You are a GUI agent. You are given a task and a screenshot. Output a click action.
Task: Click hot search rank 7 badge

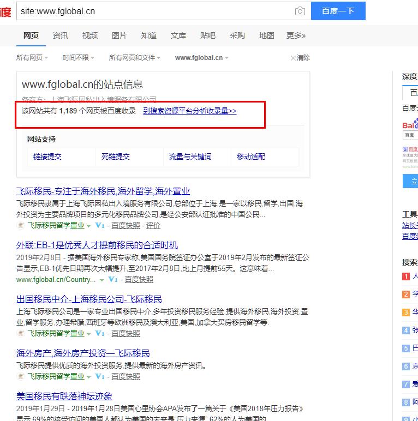406,384
